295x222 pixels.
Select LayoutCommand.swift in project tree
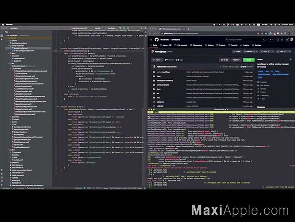point(24,92)
